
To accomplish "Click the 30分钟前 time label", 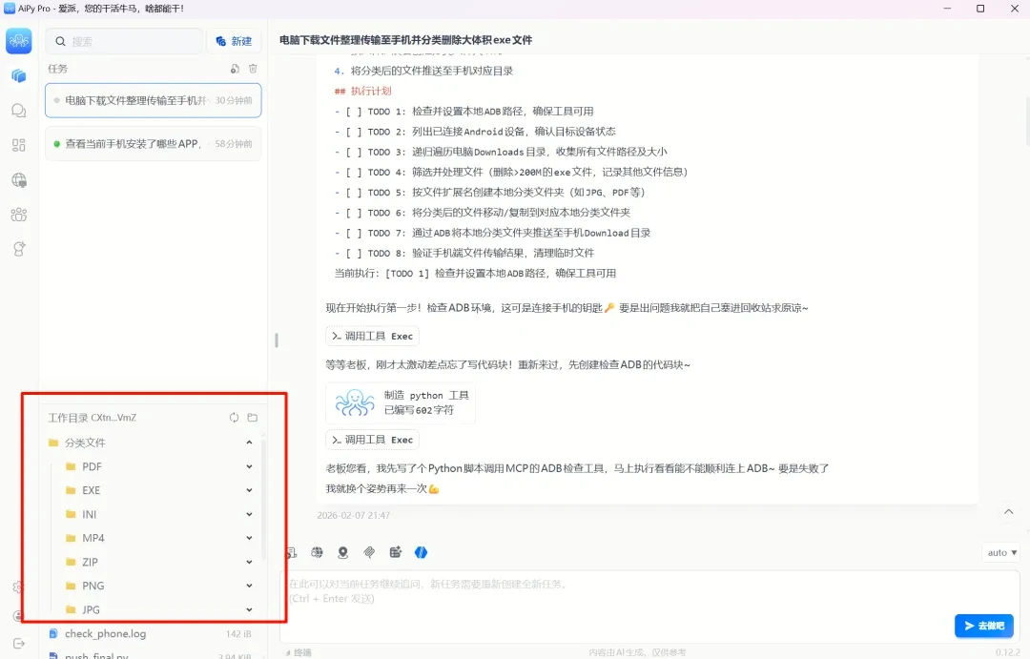I will [234, 100].
